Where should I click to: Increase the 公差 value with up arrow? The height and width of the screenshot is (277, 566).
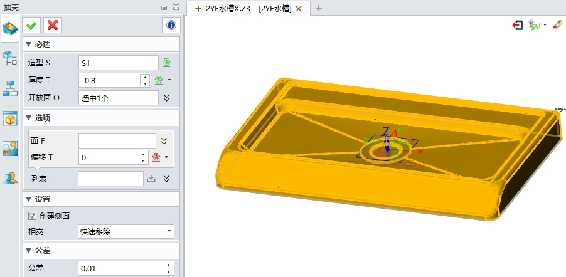[168, 265]
